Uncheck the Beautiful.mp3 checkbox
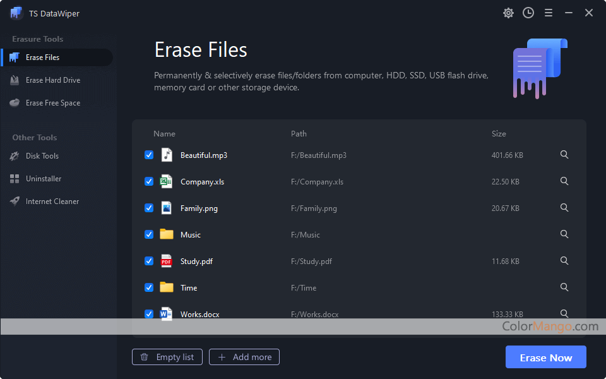The image size is (606, 379). (x=149, y=155)
